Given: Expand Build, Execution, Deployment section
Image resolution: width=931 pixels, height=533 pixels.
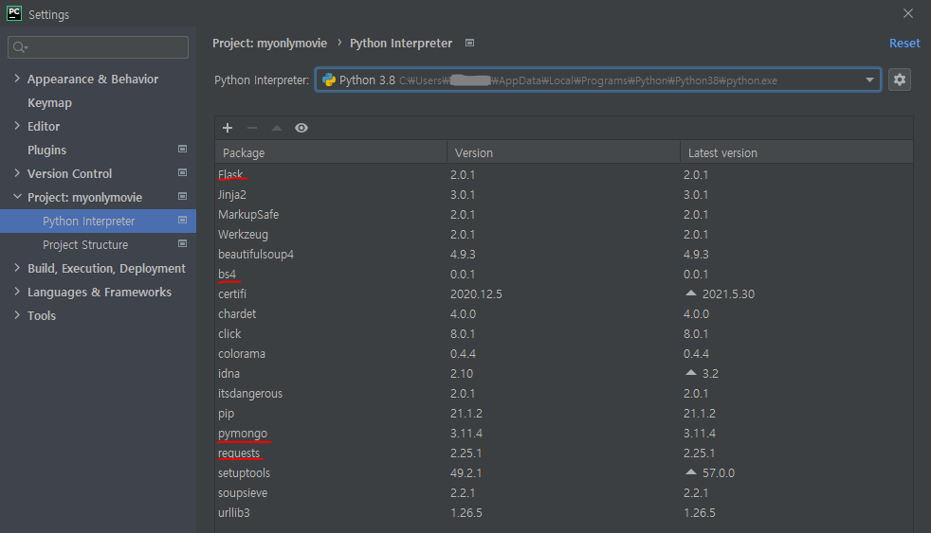Looking at the screenshot, I should click(17, 268).
